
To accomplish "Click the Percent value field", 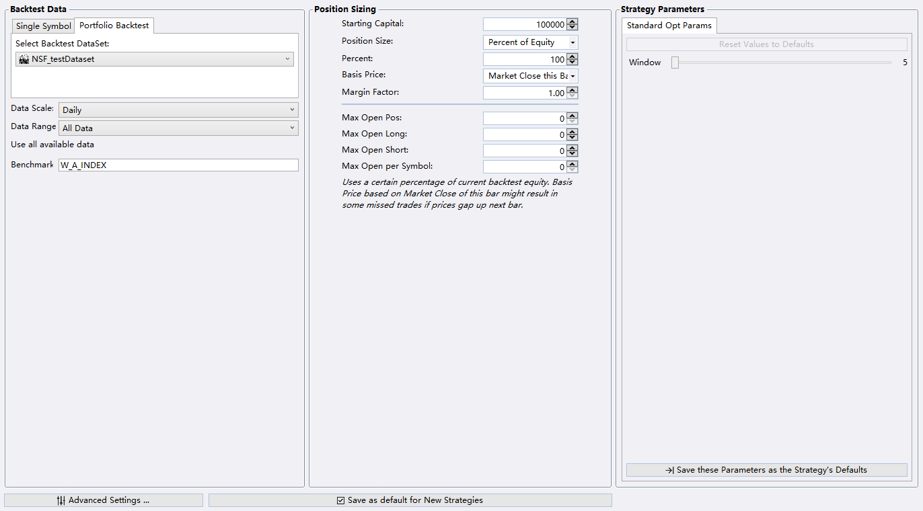I will pos(525,59).
